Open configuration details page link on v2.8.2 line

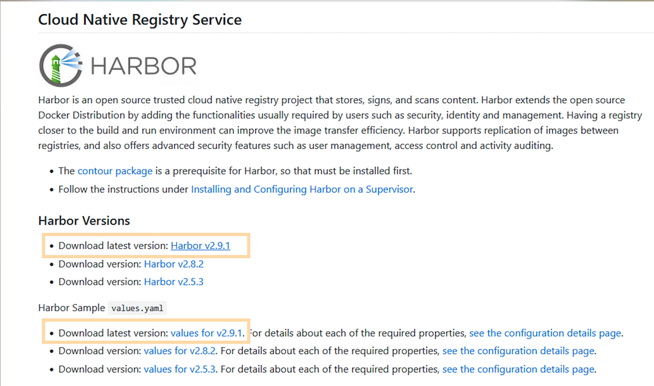(518, 351)
